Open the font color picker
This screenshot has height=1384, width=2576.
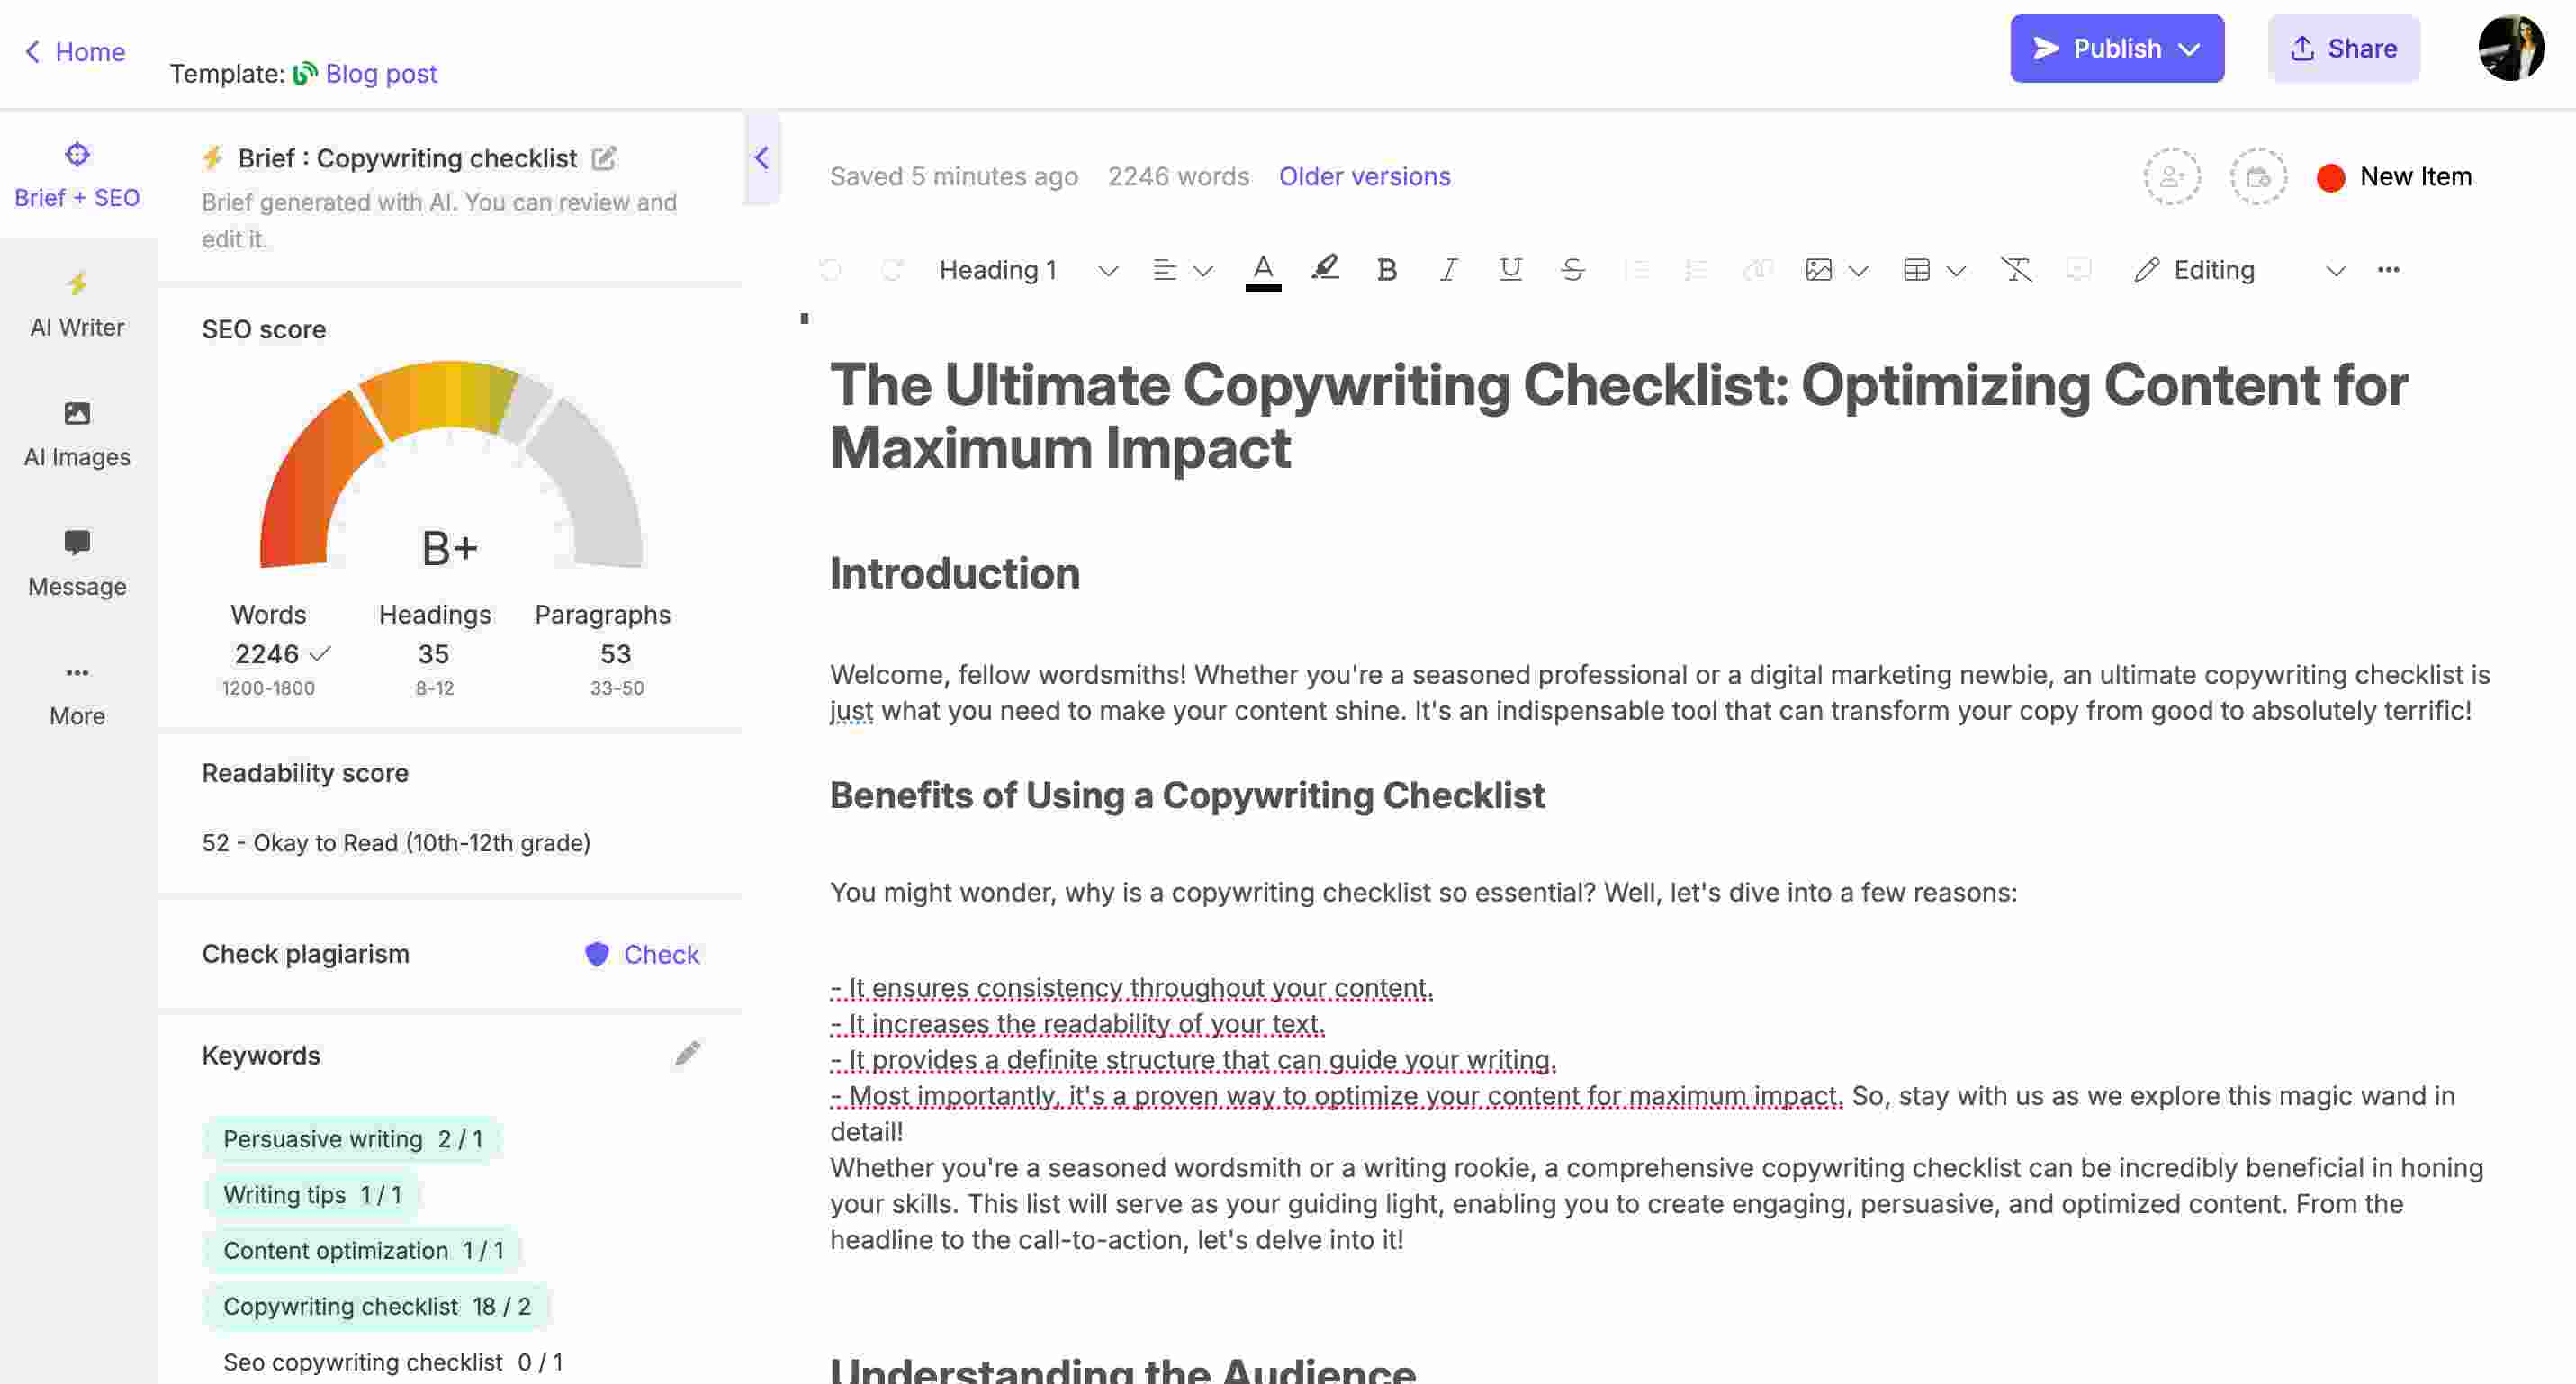1263,270
